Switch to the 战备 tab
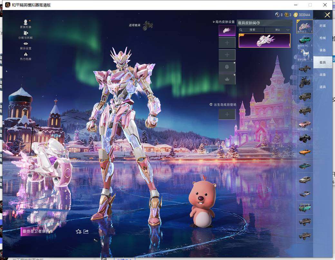The image size is (335, 260). tap(323, 74)
